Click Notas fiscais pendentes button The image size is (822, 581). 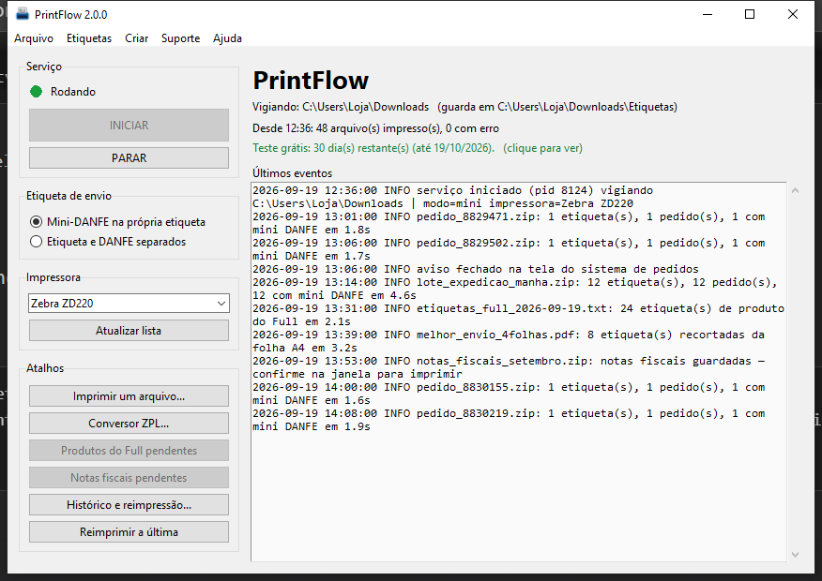click(129, 478)
